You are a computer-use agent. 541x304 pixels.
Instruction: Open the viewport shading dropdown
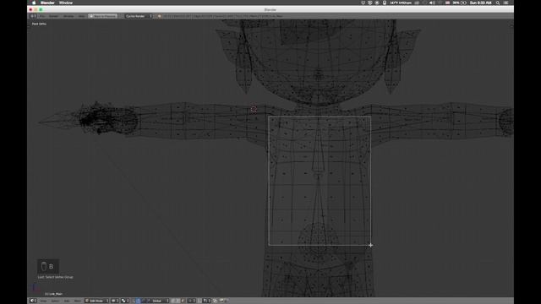point(115,301)
